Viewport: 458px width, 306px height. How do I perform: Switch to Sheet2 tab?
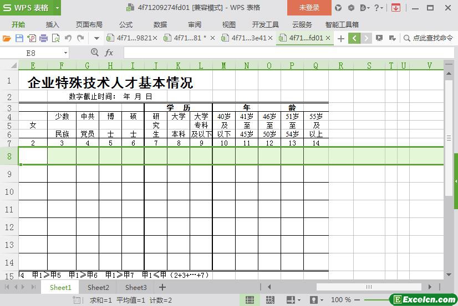(x=98, y=287)
